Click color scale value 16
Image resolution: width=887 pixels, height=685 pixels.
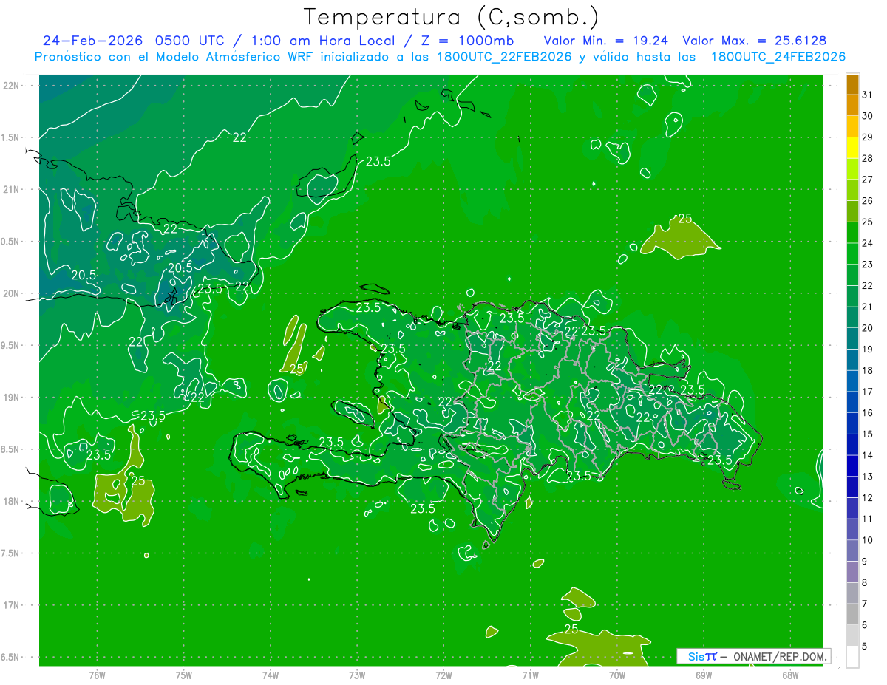pyautogui.click(x=868, y=412)
